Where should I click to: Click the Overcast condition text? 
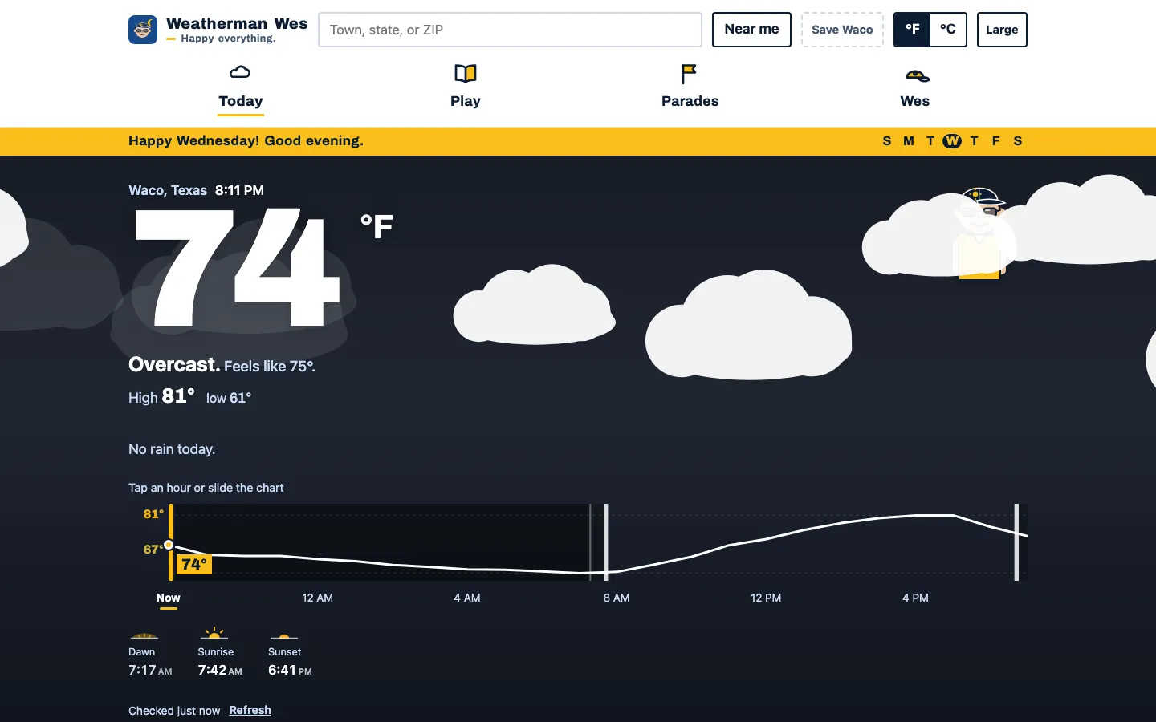click(174, 365)
